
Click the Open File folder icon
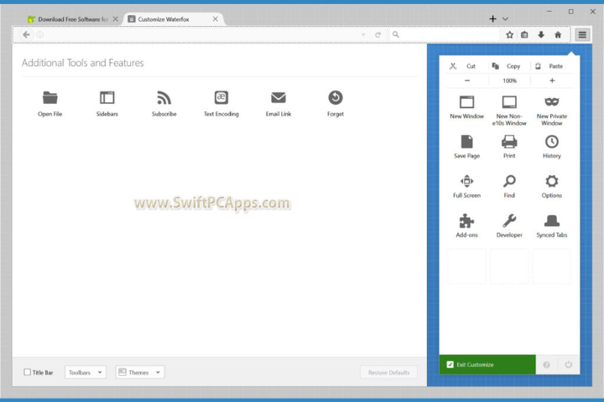point(50,98)
